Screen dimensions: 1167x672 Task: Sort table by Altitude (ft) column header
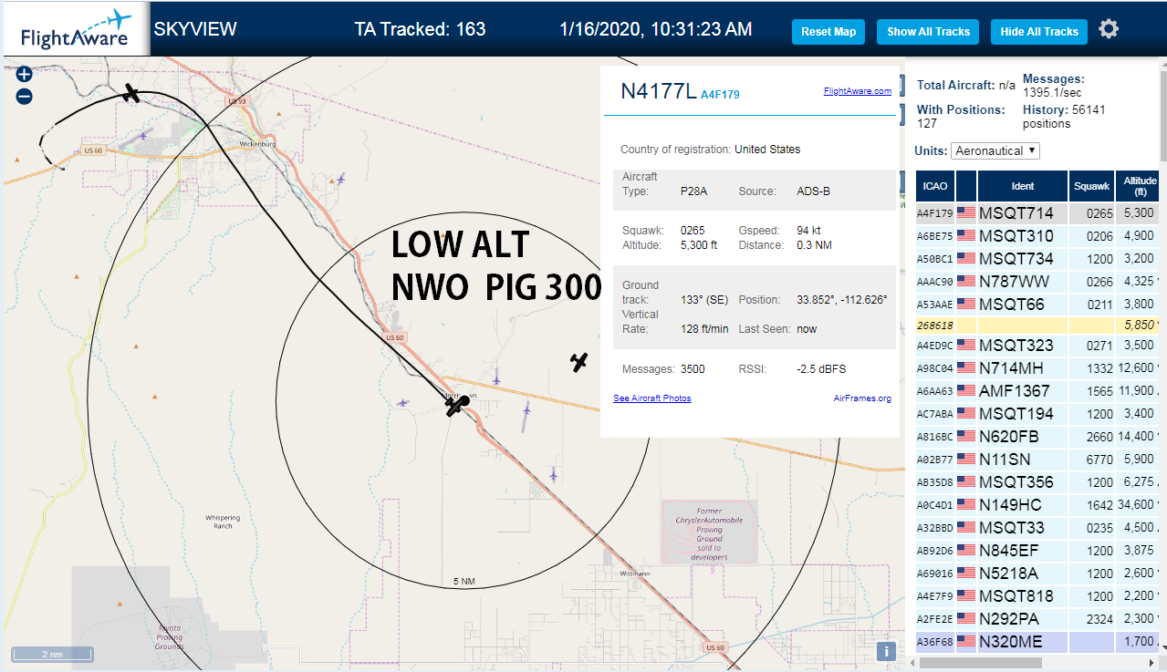point(1140,186)
